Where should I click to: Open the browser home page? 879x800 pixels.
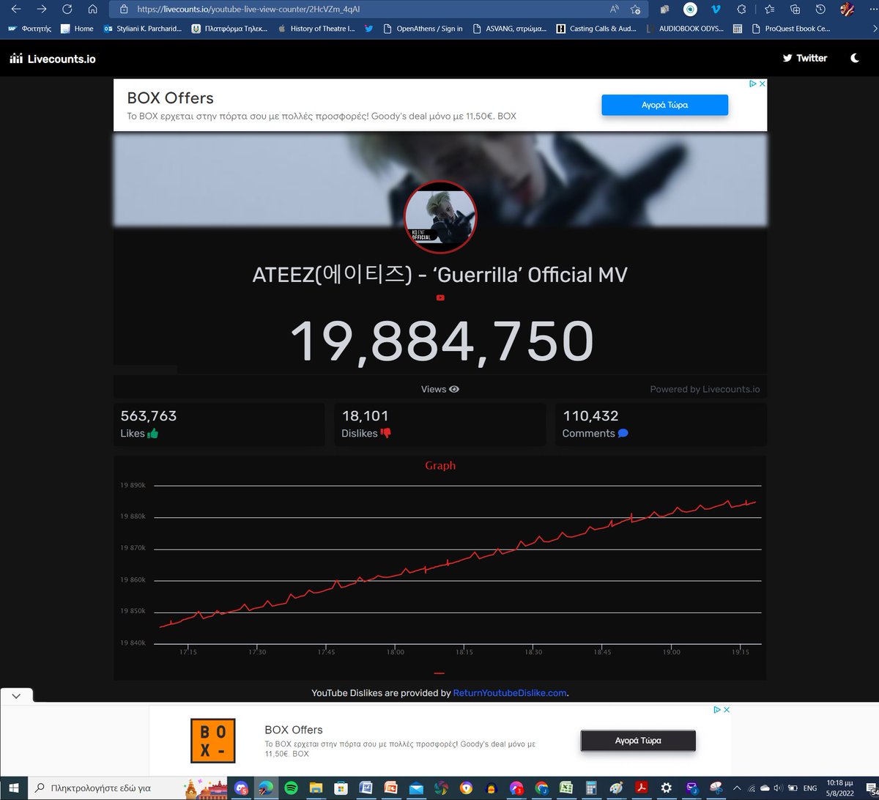(92, 10)
